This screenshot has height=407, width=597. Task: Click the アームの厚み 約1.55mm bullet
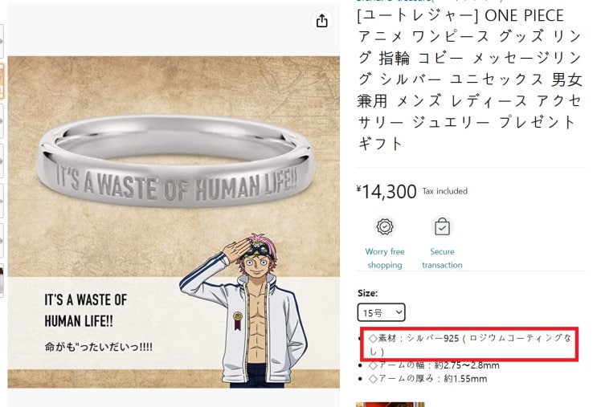coord(428,378)
